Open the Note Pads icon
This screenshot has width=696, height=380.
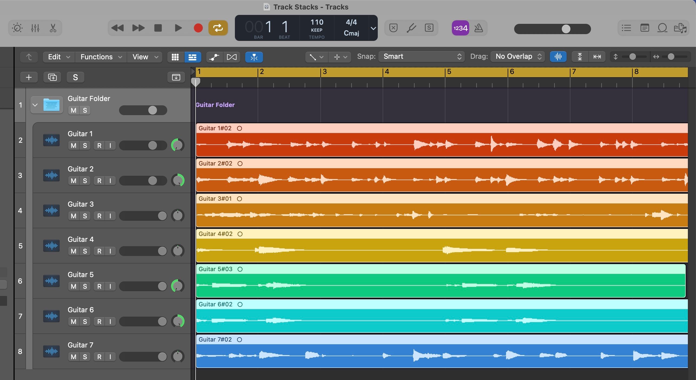coord(645,28)
